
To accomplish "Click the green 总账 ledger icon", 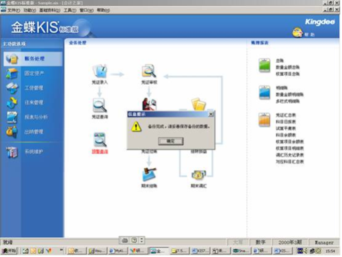I will tap(265, 66).
